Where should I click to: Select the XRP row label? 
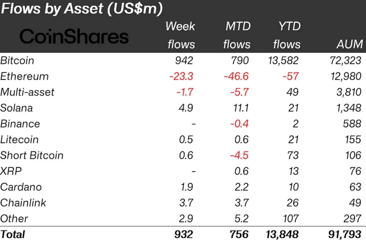coord(11,171)
